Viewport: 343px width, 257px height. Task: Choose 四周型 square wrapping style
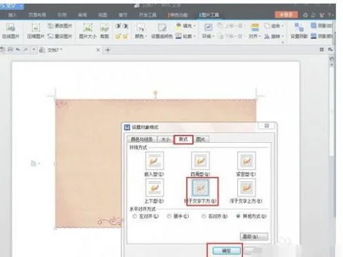pyautogui.click(x=200, y=164)
